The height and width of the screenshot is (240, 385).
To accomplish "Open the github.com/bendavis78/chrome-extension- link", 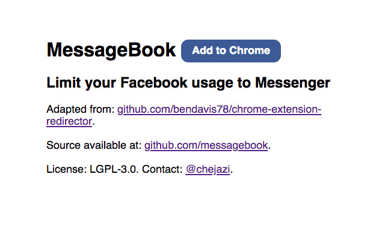I will click(x=220, y=110).
